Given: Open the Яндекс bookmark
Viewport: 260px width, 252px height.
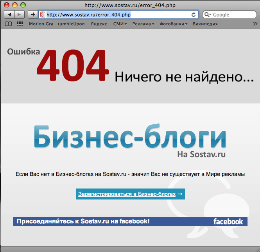Looking at the screenshot, I should tap(99, 24).
